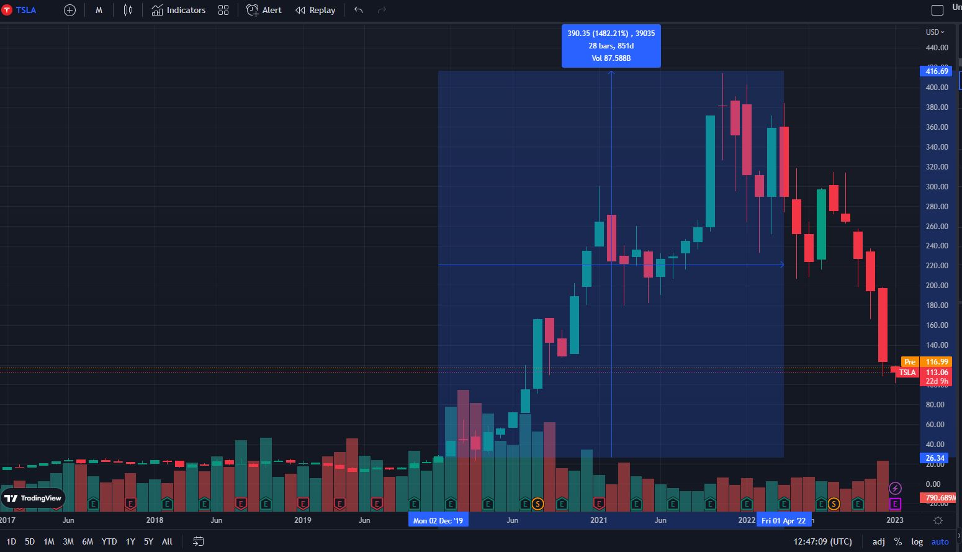This screenshot has width=962, height=552.
Task: Click the 416.69 price label
Action: [x=937, y=71]
